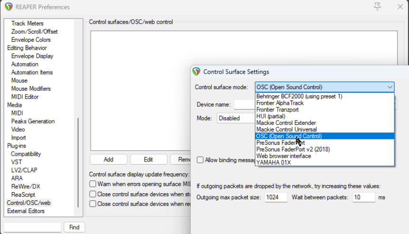This screenshot has height=234, width=409.
Task: Choose Frontier AlphaTrack from list
Action: [325, 103]
